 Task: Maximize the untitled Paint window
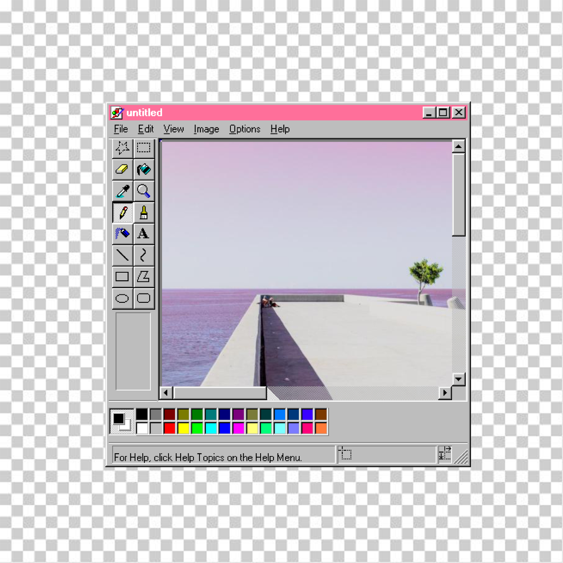click(x=443, y=113)
